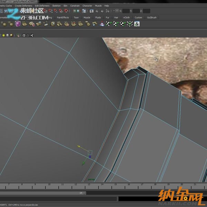Switch to the nCloth shelf tab

click(126, 18)
